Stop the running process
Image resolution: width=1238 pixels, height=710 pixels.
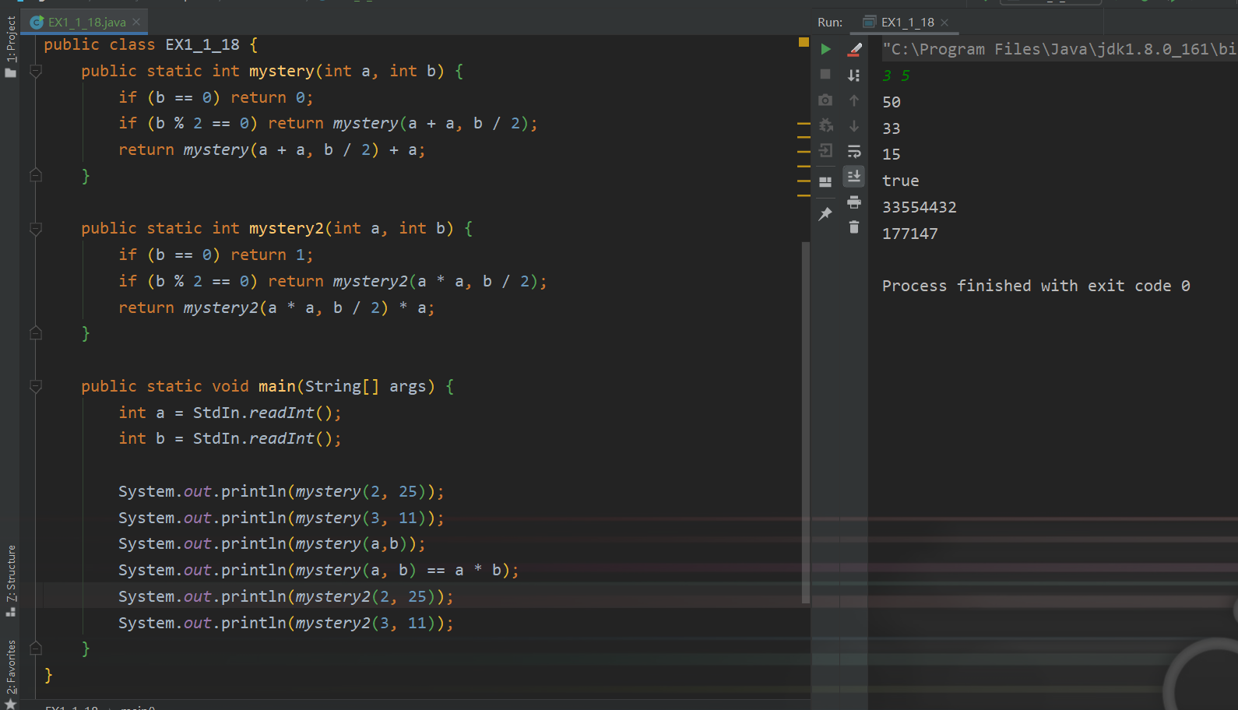pyautogui.click(x=825, y=74)
